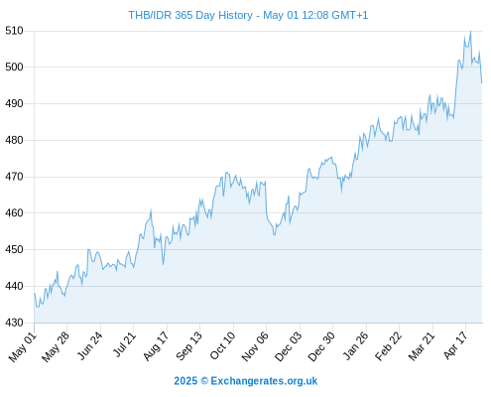Click the THB/IDR 365 Day History title
This screenshot has height=397, width=491.
(248, 15)
